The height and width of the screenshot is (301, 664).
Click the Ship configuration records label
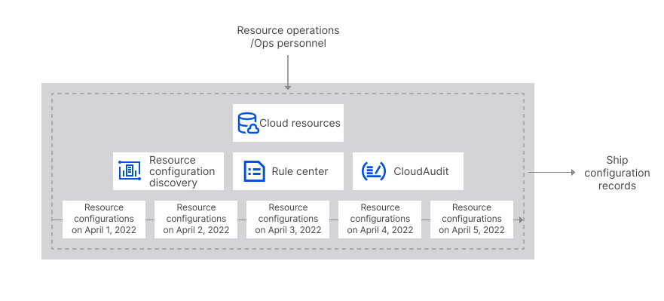click(x=617, y=173)
